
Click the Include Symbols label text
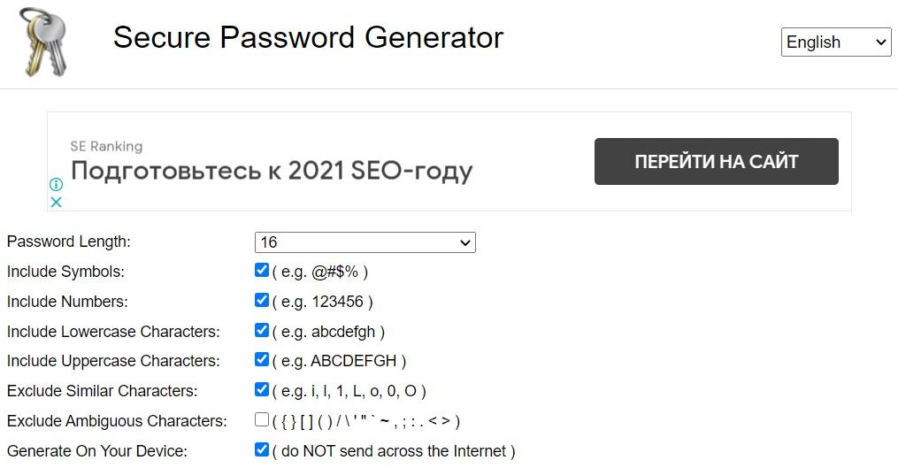coord(65,272)
